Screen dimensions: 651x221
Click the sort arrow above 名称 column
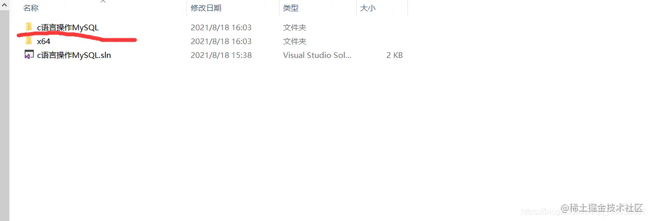[103, 2]
